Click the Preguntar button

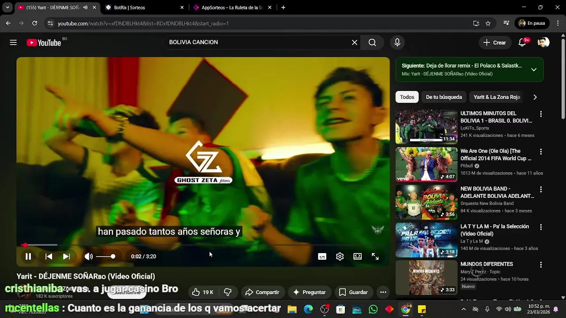(x=309, y=292)
